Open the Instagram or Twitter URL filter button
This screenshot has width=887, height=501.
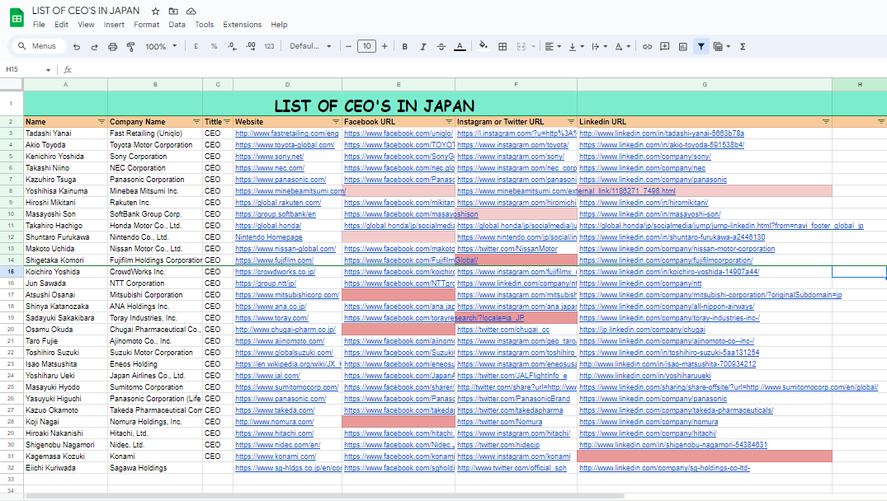pos(571,121)
